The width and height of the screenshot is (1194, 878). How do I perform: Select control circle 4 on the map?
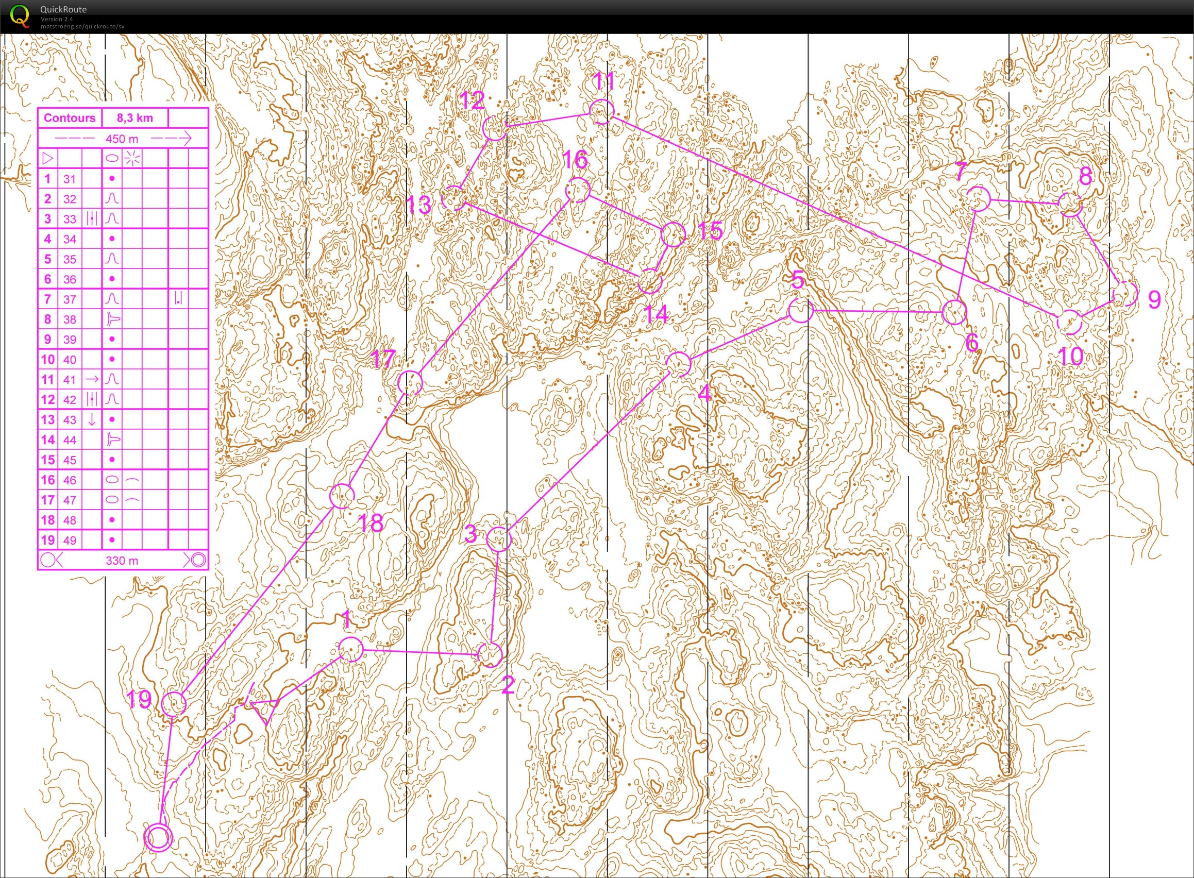pos(678,365)
